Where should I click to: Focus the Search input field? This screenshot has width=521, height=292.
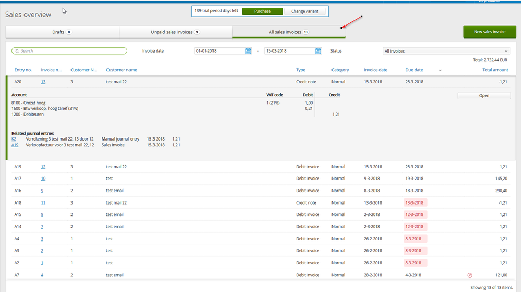(69, 50)
